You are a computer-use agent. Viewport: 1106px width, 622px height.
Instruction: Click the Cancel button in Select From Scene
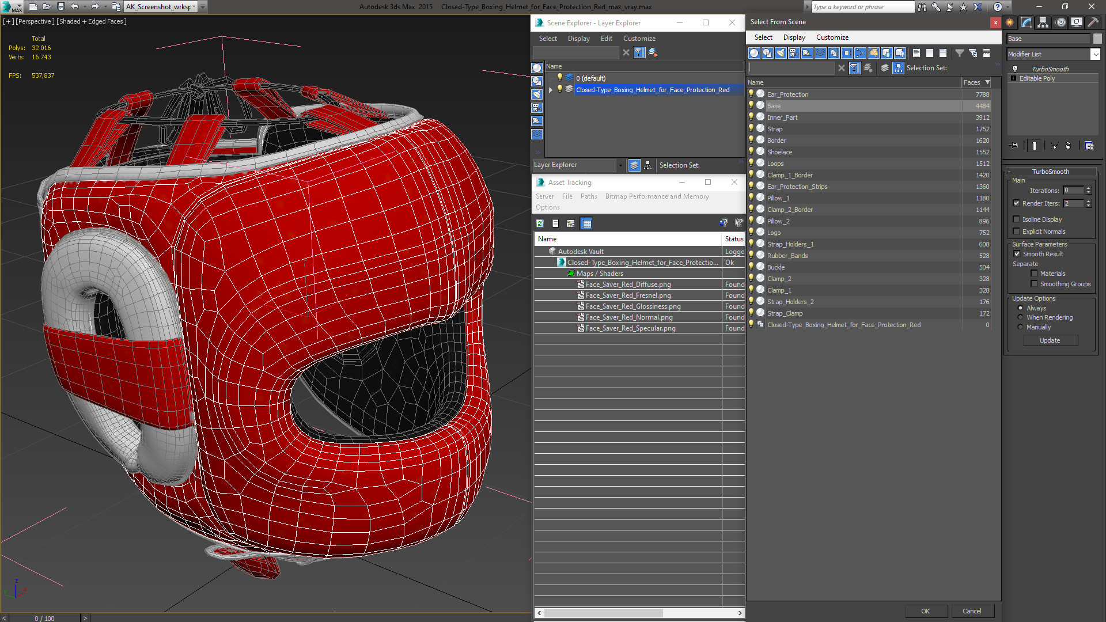[972, 611]
